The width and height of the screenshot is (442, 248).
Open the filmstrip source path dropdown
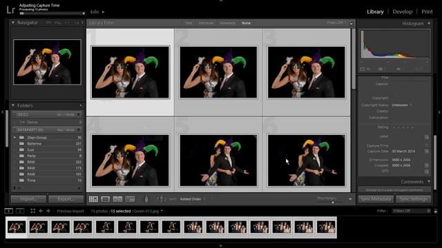162,211
